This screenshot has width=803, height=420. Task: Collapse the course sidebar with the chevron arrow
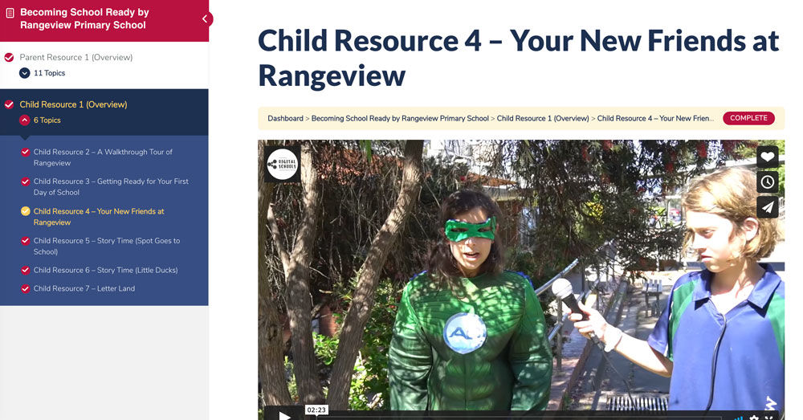(205, 19)
